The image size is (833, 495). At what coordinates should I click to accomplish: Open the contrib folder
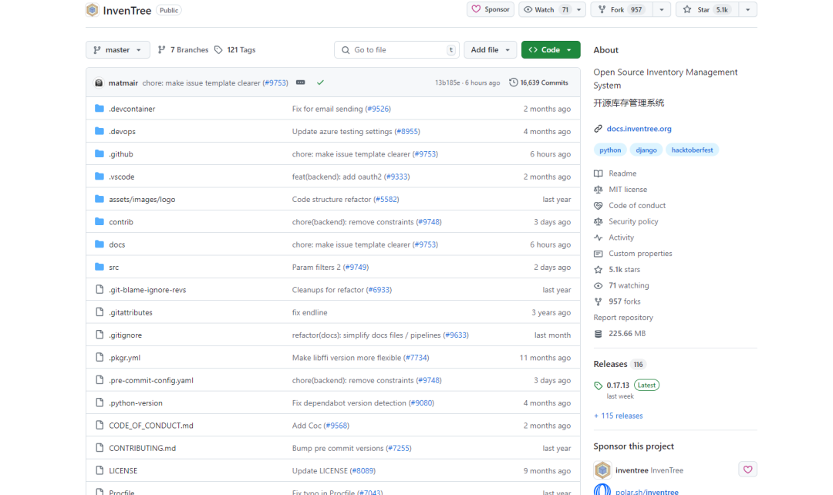121,222
